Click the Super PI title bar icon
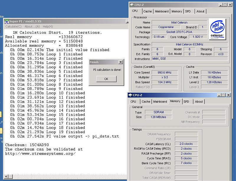 click(6, 21)
